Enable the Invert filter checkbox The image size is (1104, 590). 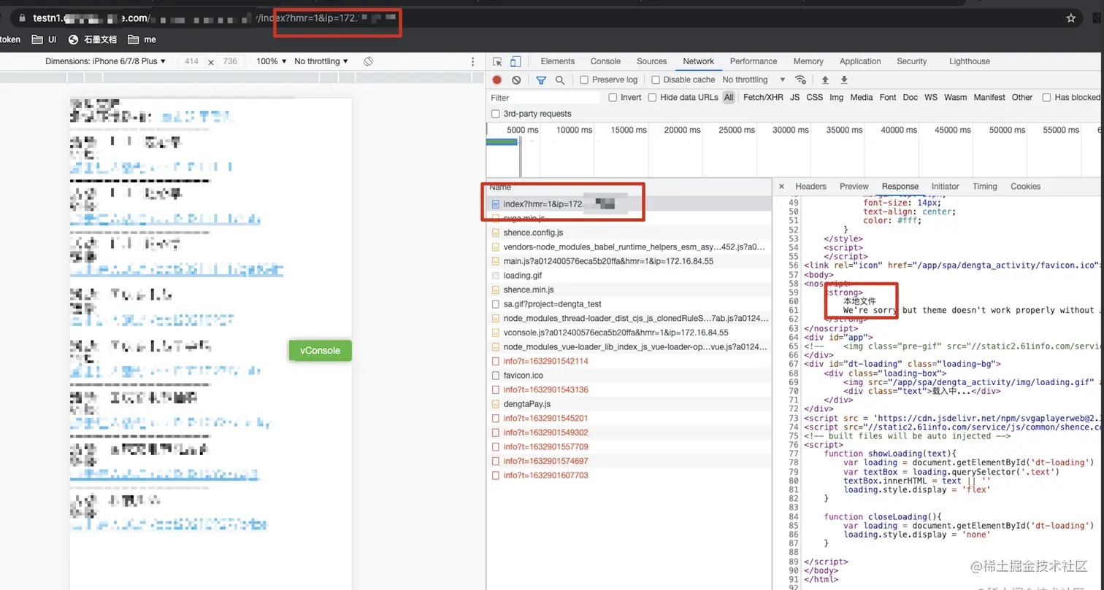[x=613, y=98]
